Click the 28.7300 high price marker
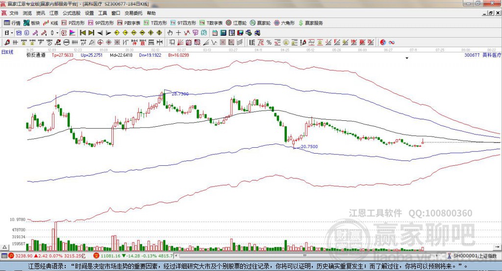Image resolution: width=502 pixels, height=271 pixels. 180,94
